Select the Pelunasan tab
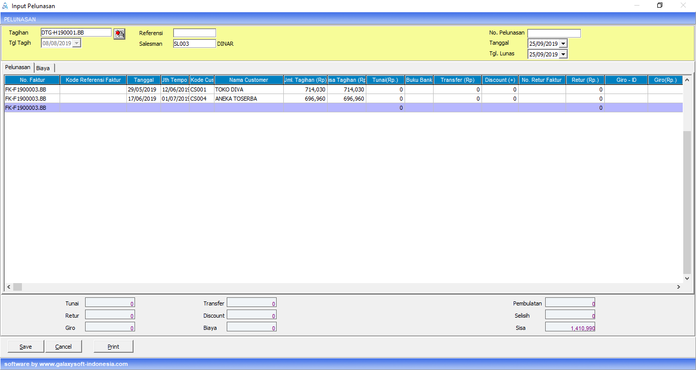The width and height of the screenshot is (696, 370). point(18,68)
